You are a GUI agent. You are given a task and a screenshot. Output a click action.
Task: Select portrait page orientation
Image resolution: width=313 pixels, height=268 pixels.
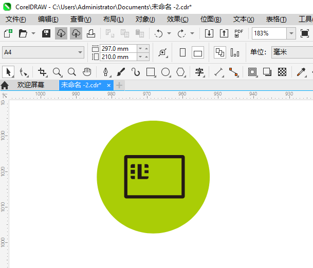point(182,52)
